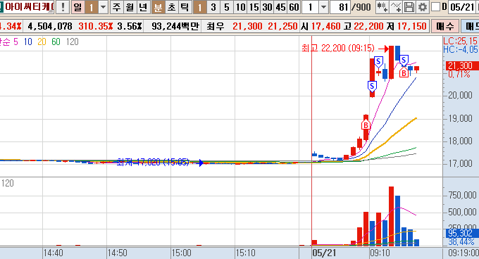479x259 pixels.
Task: Toggle the 분 minute chart mode
Action: pos(158,7)
